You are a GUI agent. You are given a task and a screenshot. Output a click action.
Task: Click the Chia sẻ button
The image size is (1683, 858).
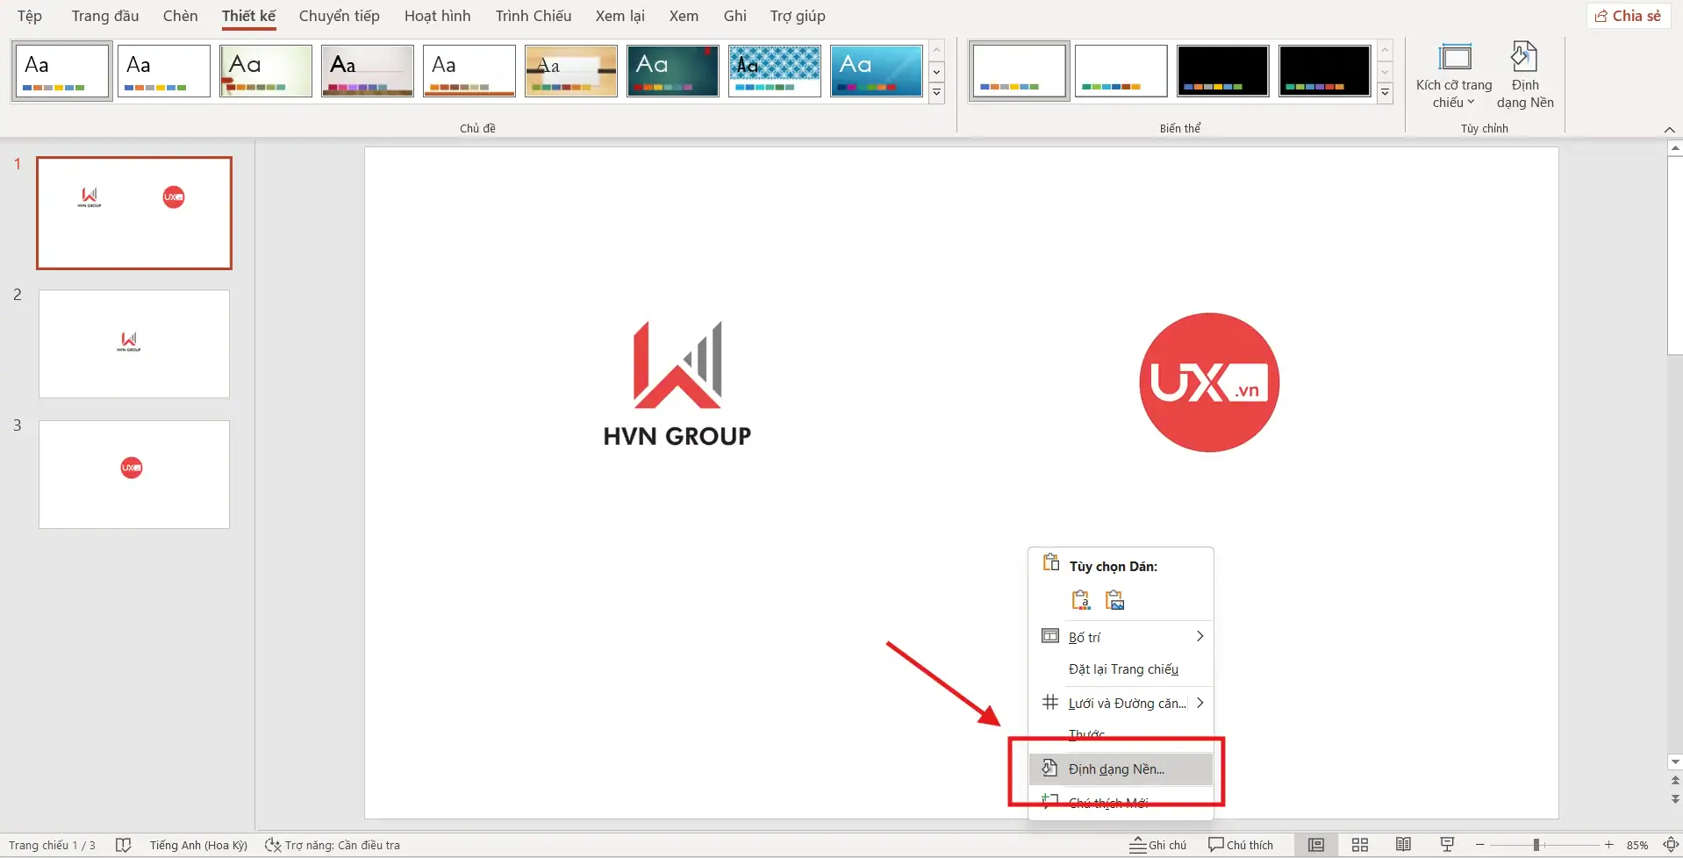point(1629,15)
